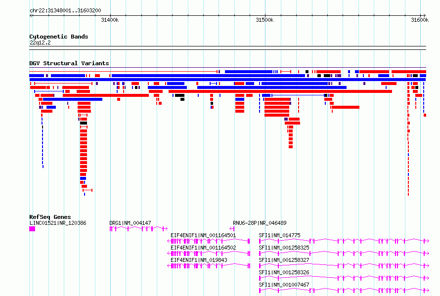Viewport: 440px width, 296px height.
Task: Open the RefSeq Genes track title
Action: coord(50,217)
